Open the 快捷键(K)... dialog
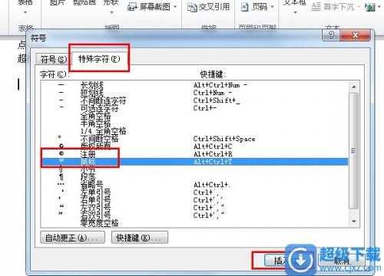 tap(140, 238)
